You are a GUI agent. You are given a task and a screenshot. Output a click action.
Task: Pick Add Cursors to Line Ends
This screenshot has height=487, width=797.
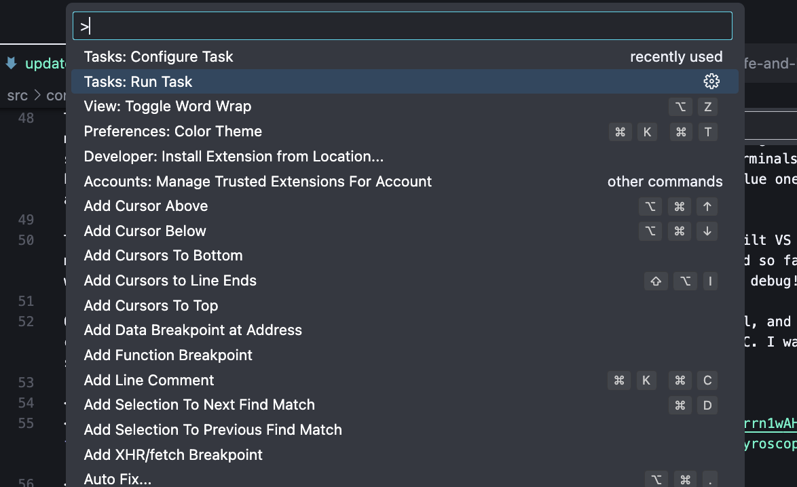click(170, 281)
